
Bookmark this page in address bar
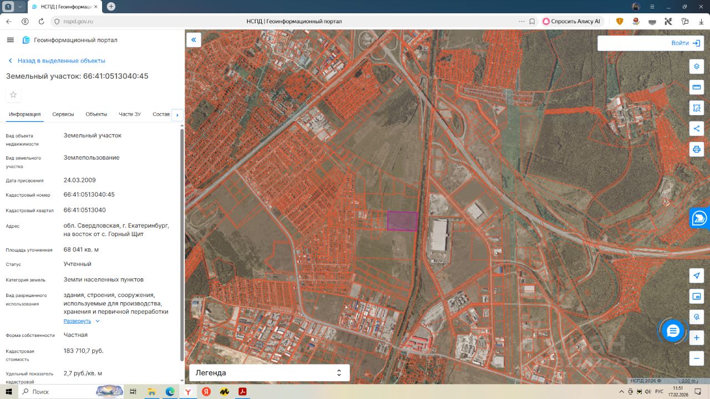pos(532,21)
